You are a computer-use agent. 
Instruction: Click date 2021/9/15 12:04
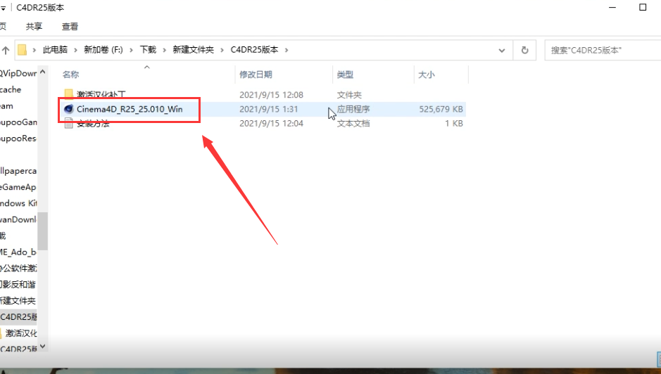tap(272, 124)
